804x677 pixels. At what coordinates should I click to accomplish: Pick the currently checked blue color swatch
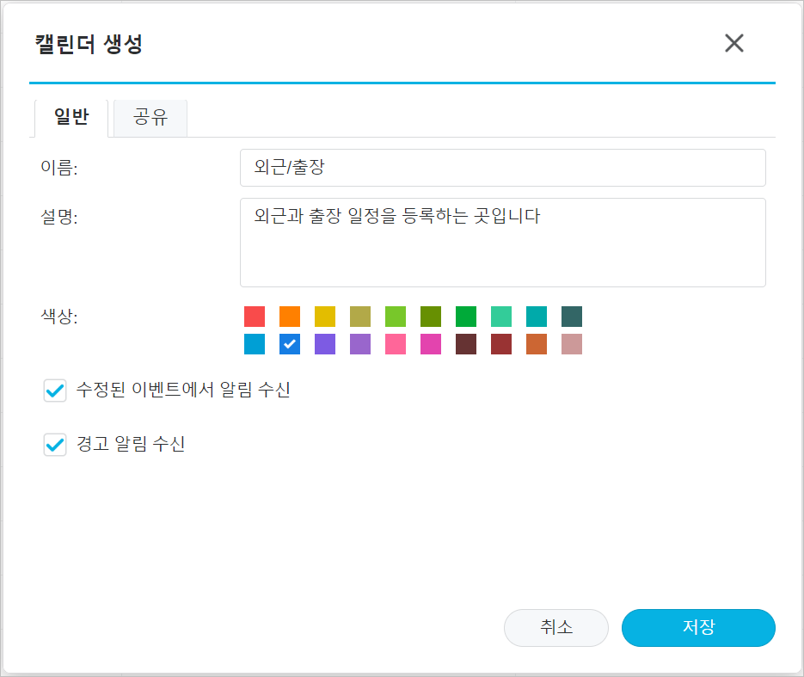pyautogui.click(x=289, y=344)
